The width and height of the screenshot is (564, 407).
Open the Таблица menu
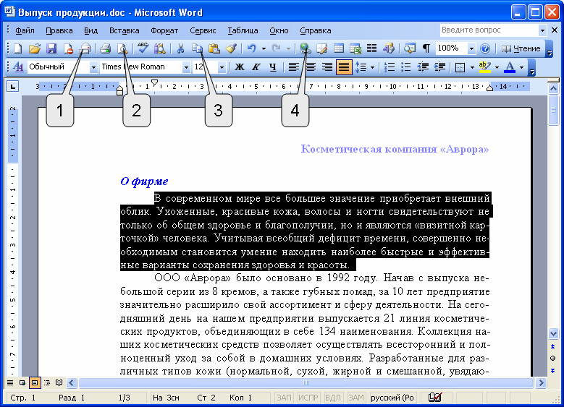pyautogui.click(x=243, y=30)
